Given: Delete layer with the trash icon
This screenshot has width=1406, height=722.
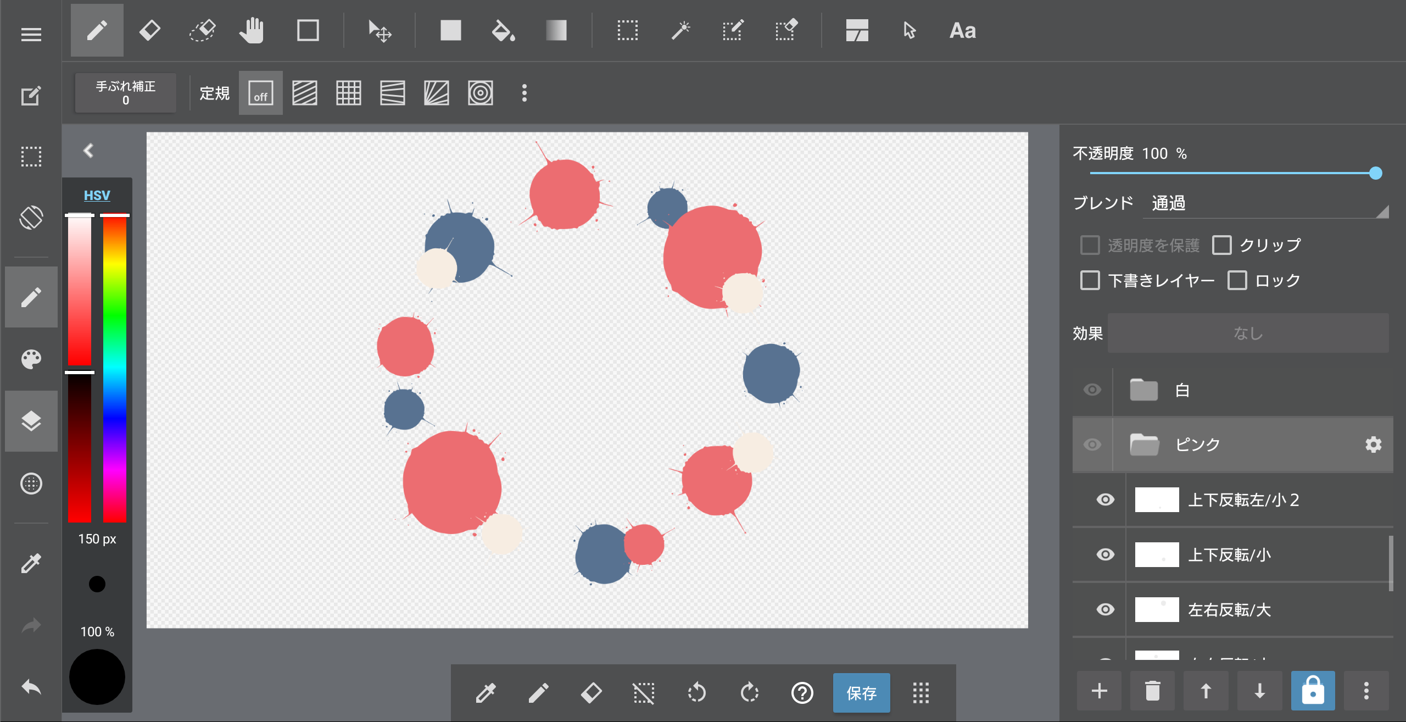Looking at the screenshot, I should [x=1152, y=691].
